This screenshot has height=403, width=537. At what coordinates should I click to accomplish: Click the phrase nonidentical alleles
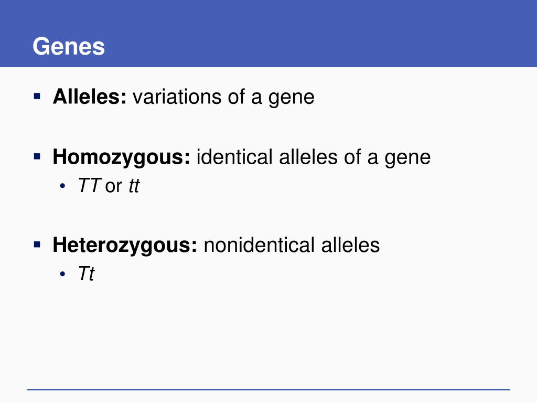[x=292, y=245]
